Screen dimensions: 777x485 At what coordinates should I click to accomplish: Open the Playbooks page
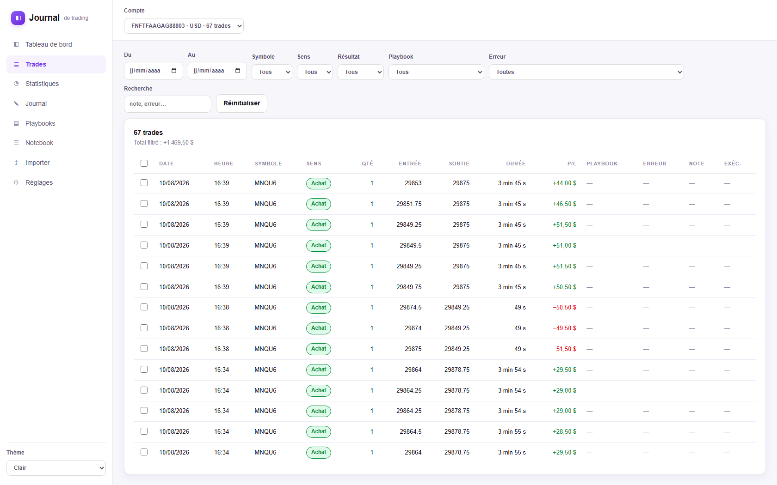(56, 123)
